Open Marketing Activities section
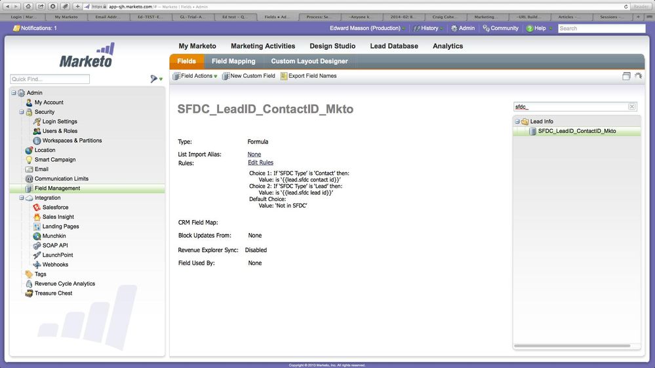 (x=263, y=46)
